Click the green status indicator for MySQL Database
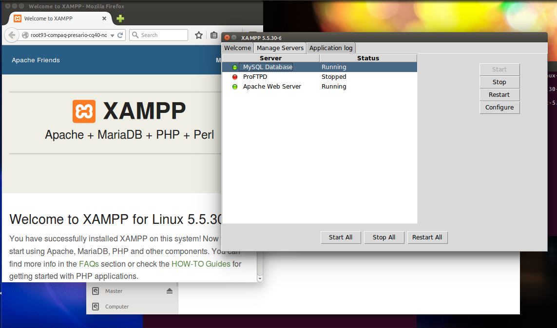 [236, 67]
